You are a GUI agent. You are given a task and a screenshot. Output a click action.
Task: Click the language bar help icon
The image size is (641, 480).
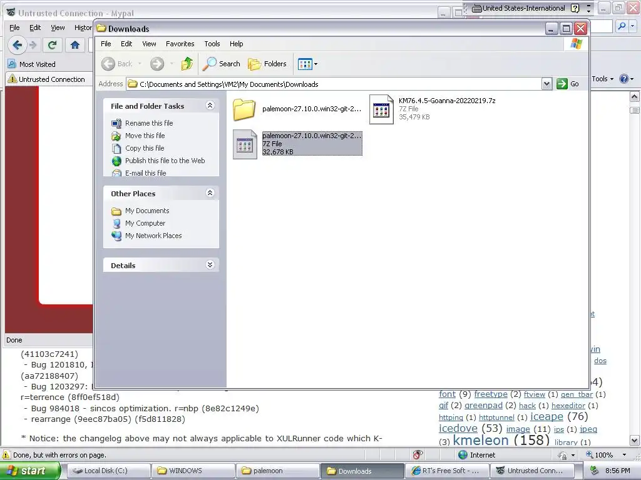pyautogui.click(x=575, y=8)
